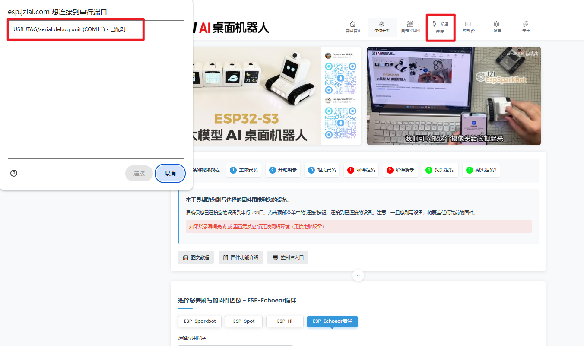Select the ESP-Echoear喵伴 firmware tab
Image resolution: width=584 pixels, height=346 pixels.
click(332, 321)
